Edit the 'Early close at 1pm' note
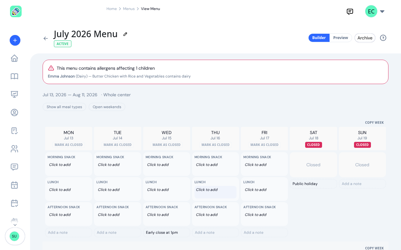 pos(167,232)
